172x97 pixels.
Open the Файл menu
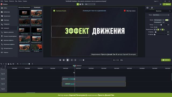[2, 1]
